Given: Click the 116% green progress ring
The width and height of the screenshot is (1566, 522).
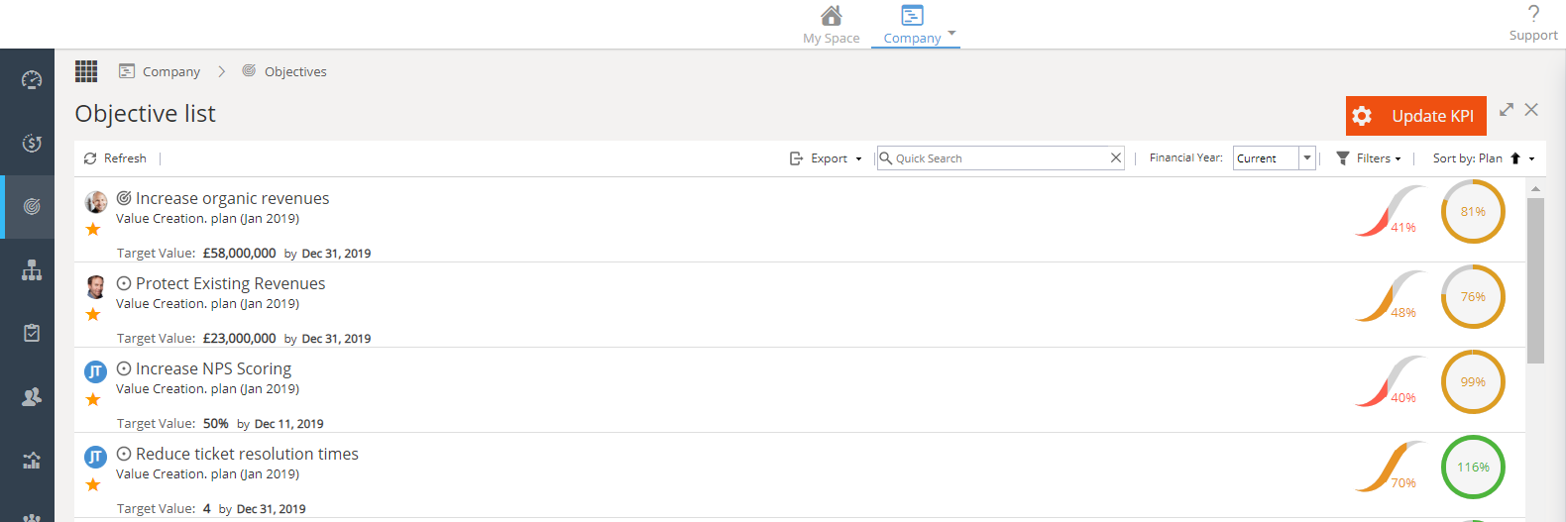Looking at the screenshot, I should tap(1473, 467).
